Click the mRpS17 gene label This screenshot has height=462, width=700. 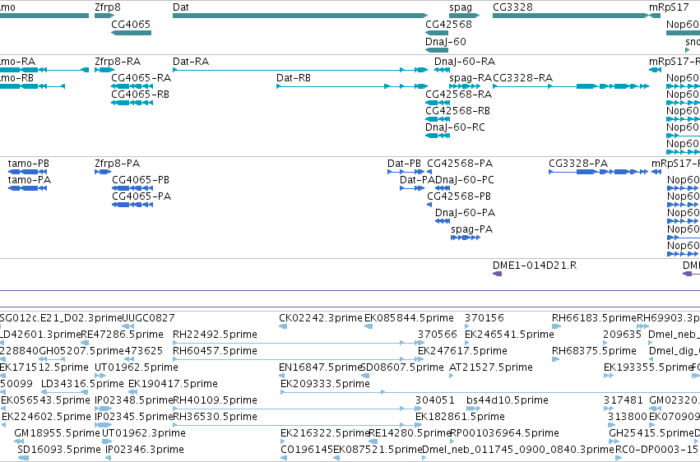(669, 7)
